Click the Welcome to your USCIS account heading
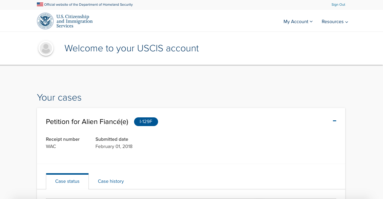 (132, 48)
